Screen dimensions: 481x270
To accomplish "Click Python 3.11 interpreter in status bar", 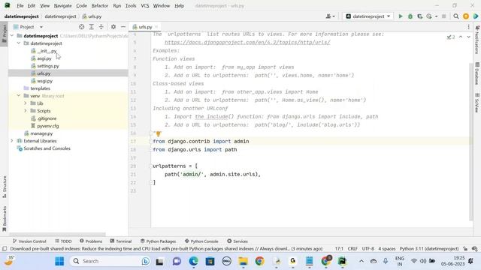I will pos(429,248).
